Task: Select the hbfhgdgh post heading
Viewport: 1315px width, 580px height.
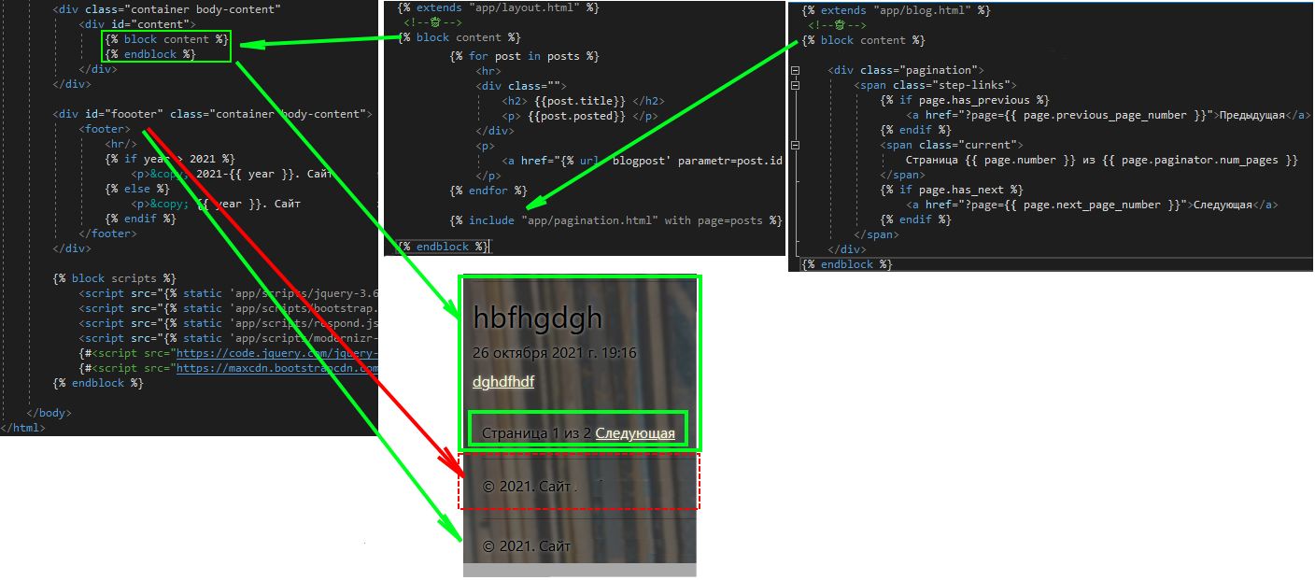Action: [x=538, y=318]
